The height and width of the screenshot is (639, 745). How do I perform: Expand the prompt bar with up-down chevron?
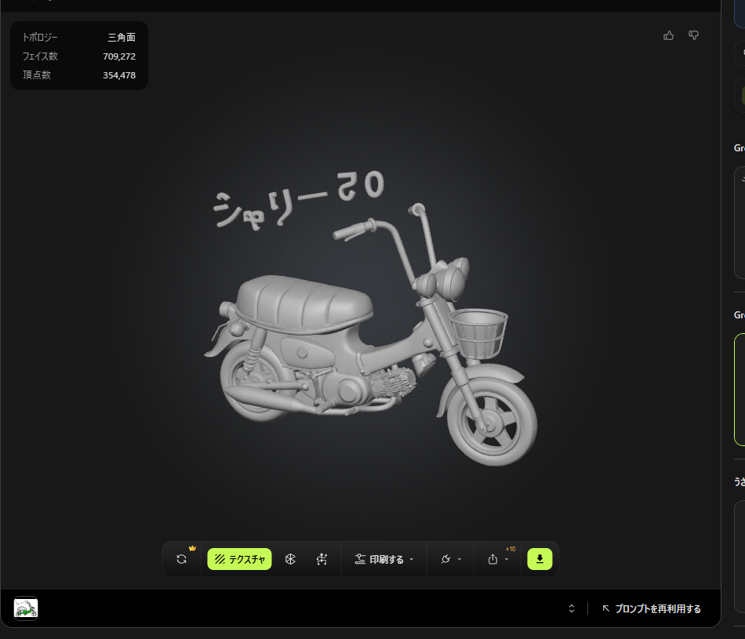[x=572, y=608]
